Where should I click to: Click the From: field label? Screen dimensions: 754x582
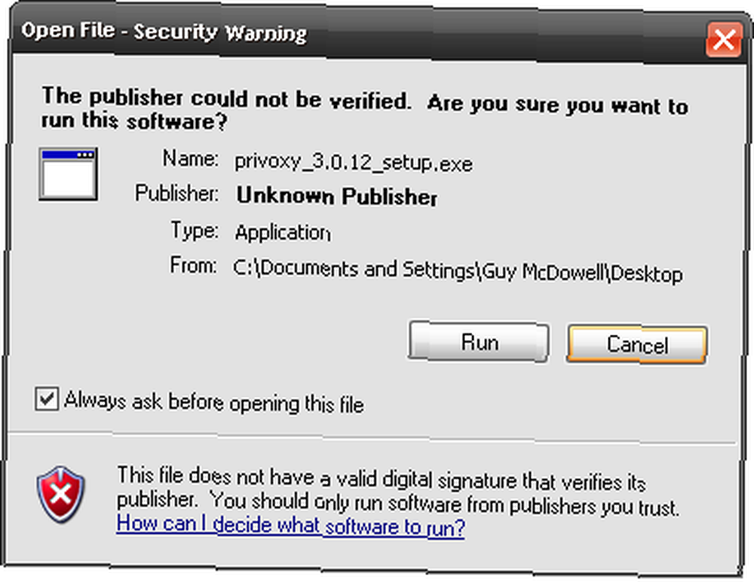(193, 265)
